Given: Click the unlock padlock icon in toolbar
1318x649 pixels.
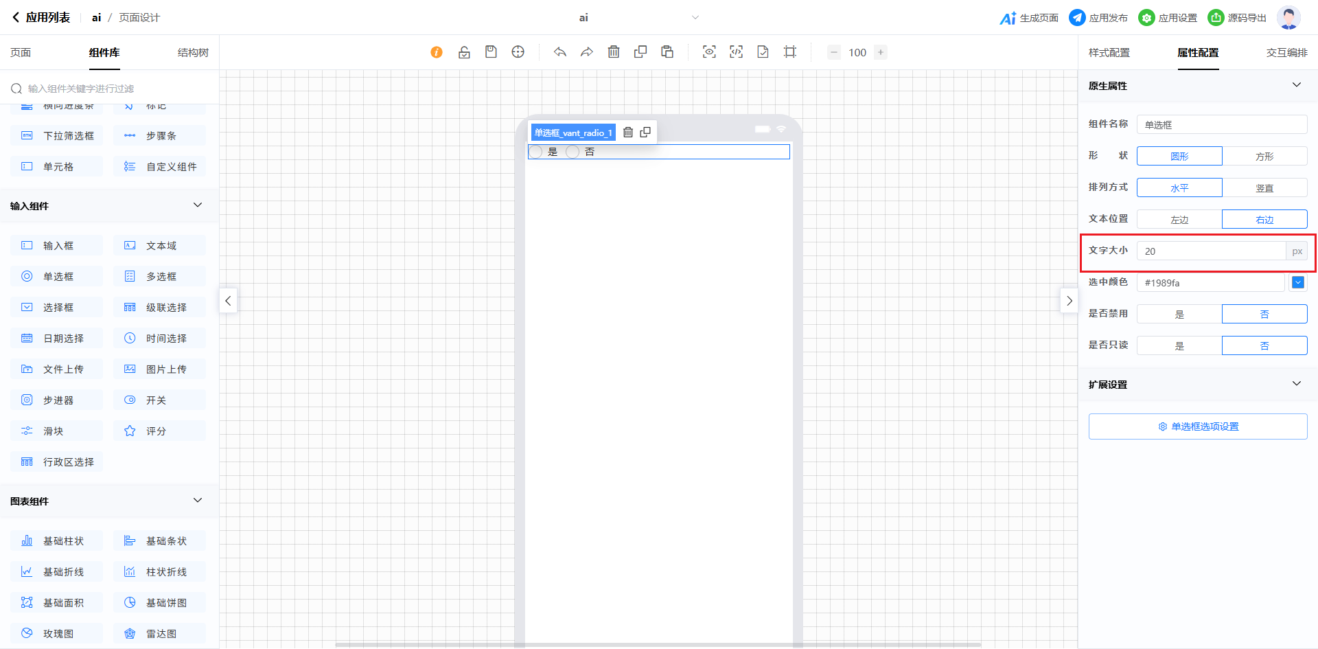Looking at the screenshot, I should (x=464, y=52).
